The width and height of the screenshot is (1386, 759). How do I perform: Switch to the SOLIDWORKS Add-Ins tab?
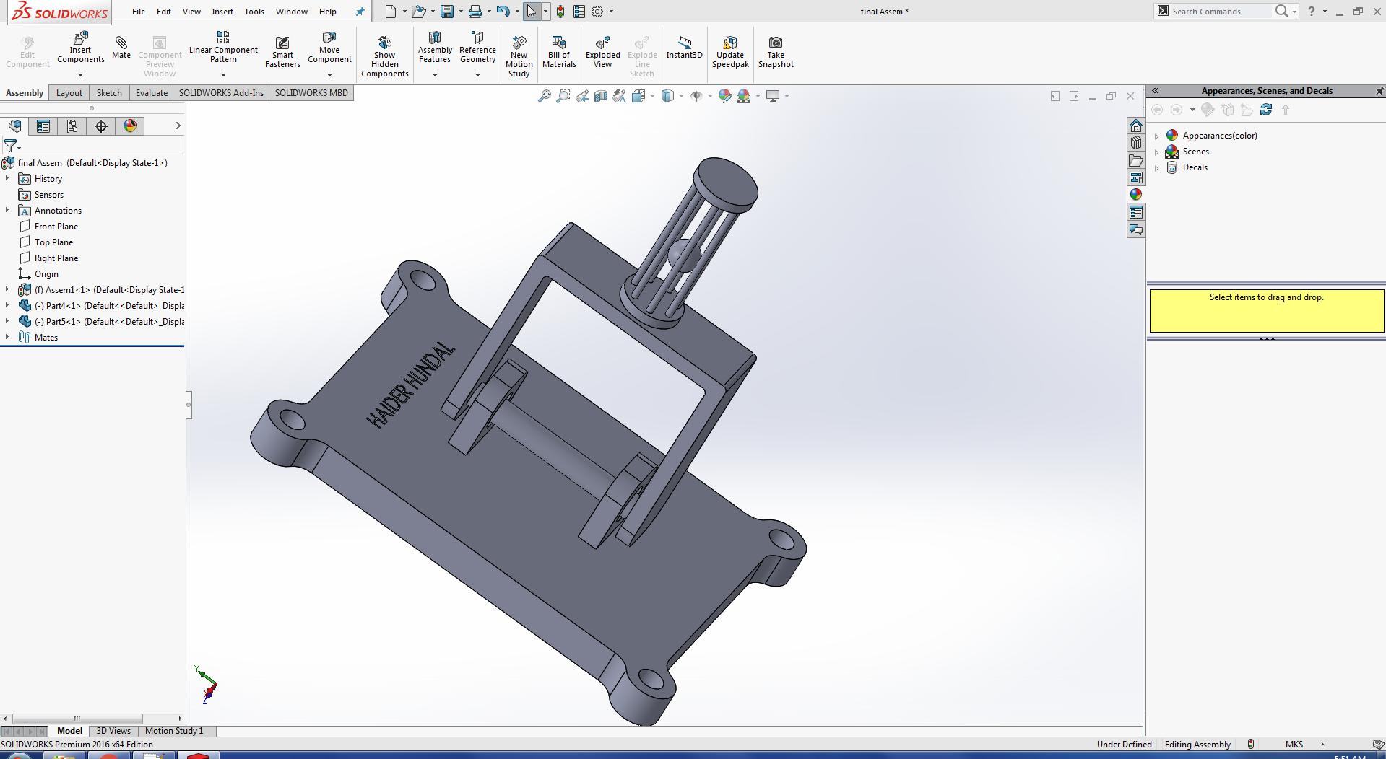tap(221, 93)
